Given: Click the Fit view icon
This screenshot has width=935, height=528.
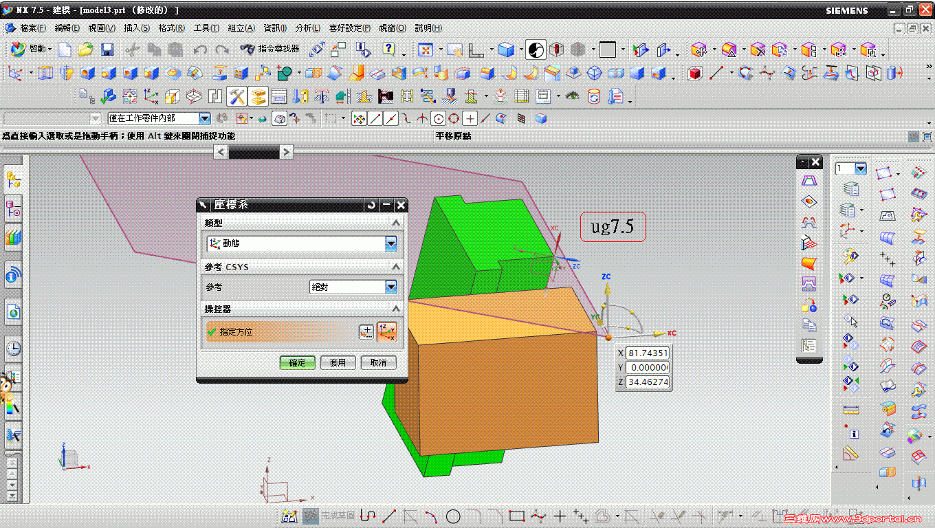Looking at the screenshot, I should click(426, 49).
